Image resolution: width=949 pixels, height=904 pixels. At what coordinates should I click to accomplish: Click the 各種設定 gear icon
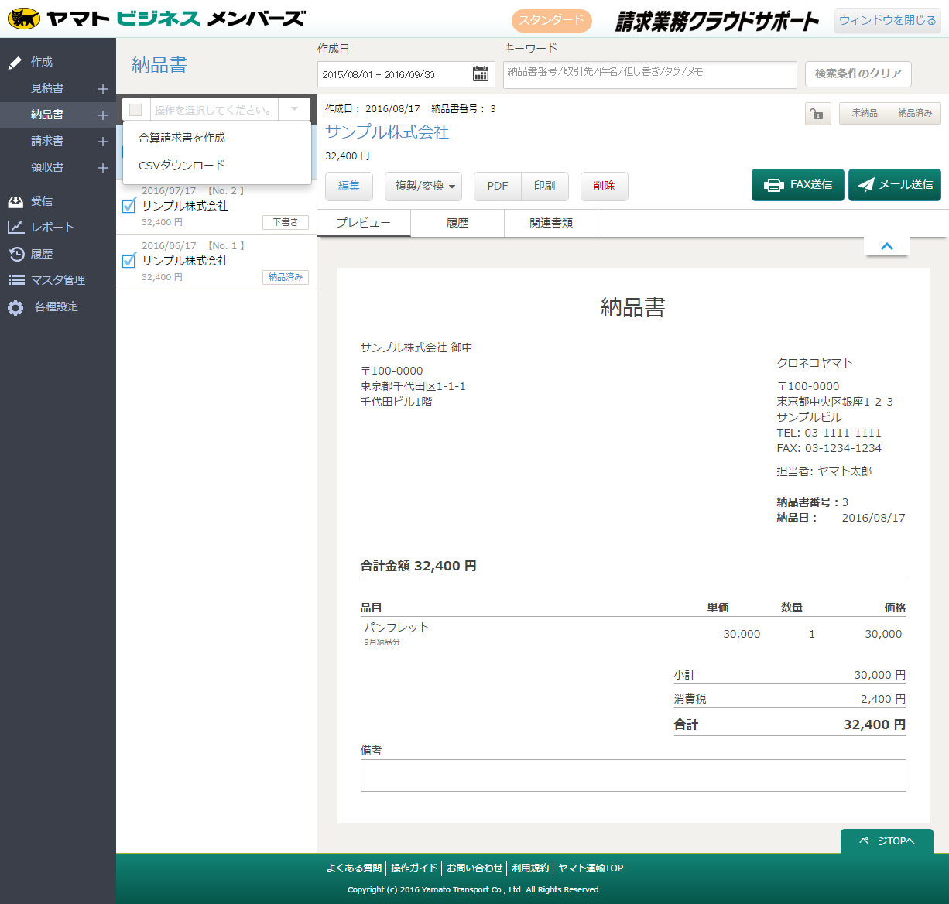pos(15,308)
